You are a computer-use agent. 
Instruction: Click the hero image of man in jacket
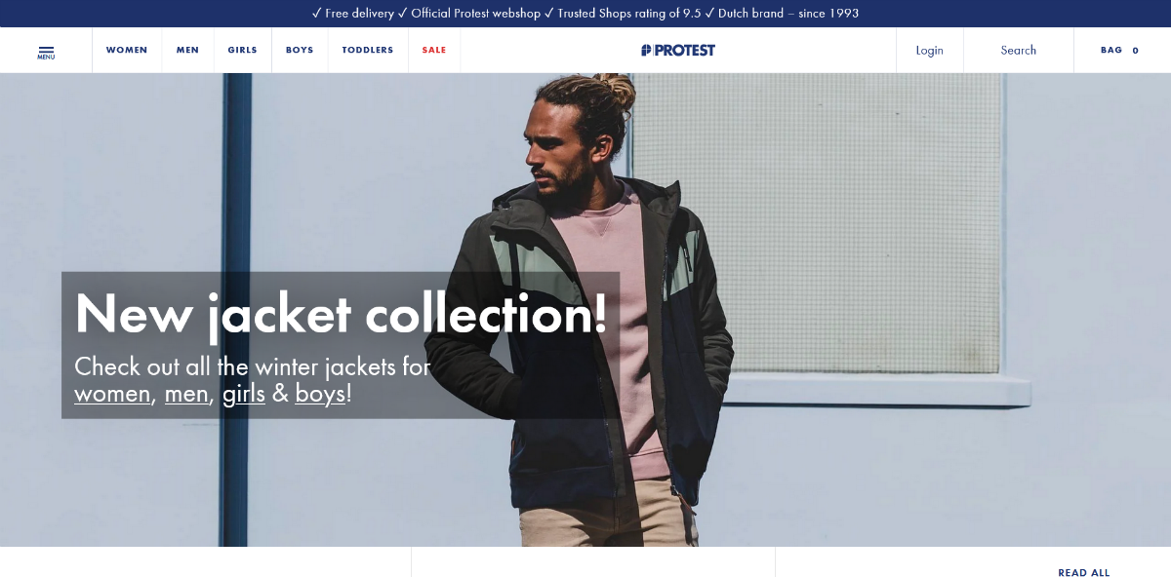(585, 310)
